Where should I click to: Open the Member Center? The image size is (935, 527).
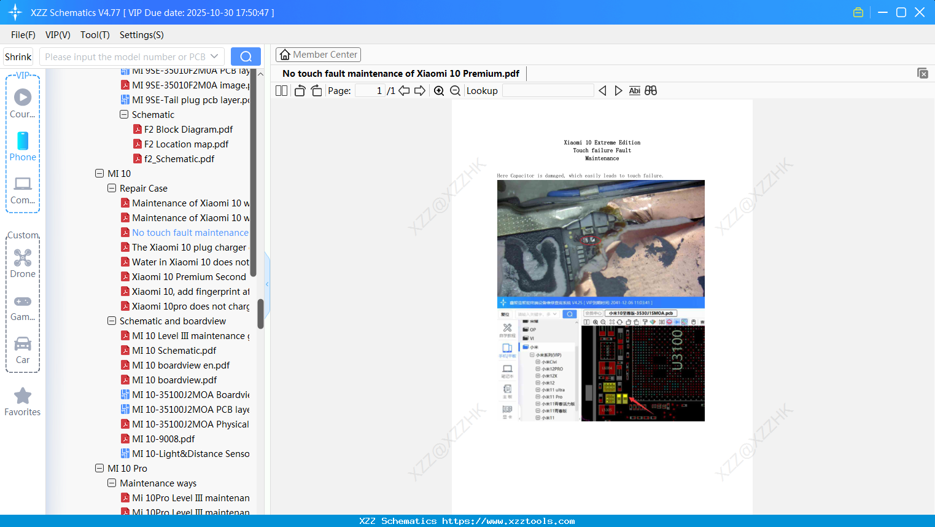point(318,55)
